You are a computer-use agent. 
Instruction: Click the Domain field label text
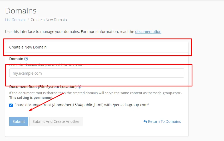pos(16,59)
